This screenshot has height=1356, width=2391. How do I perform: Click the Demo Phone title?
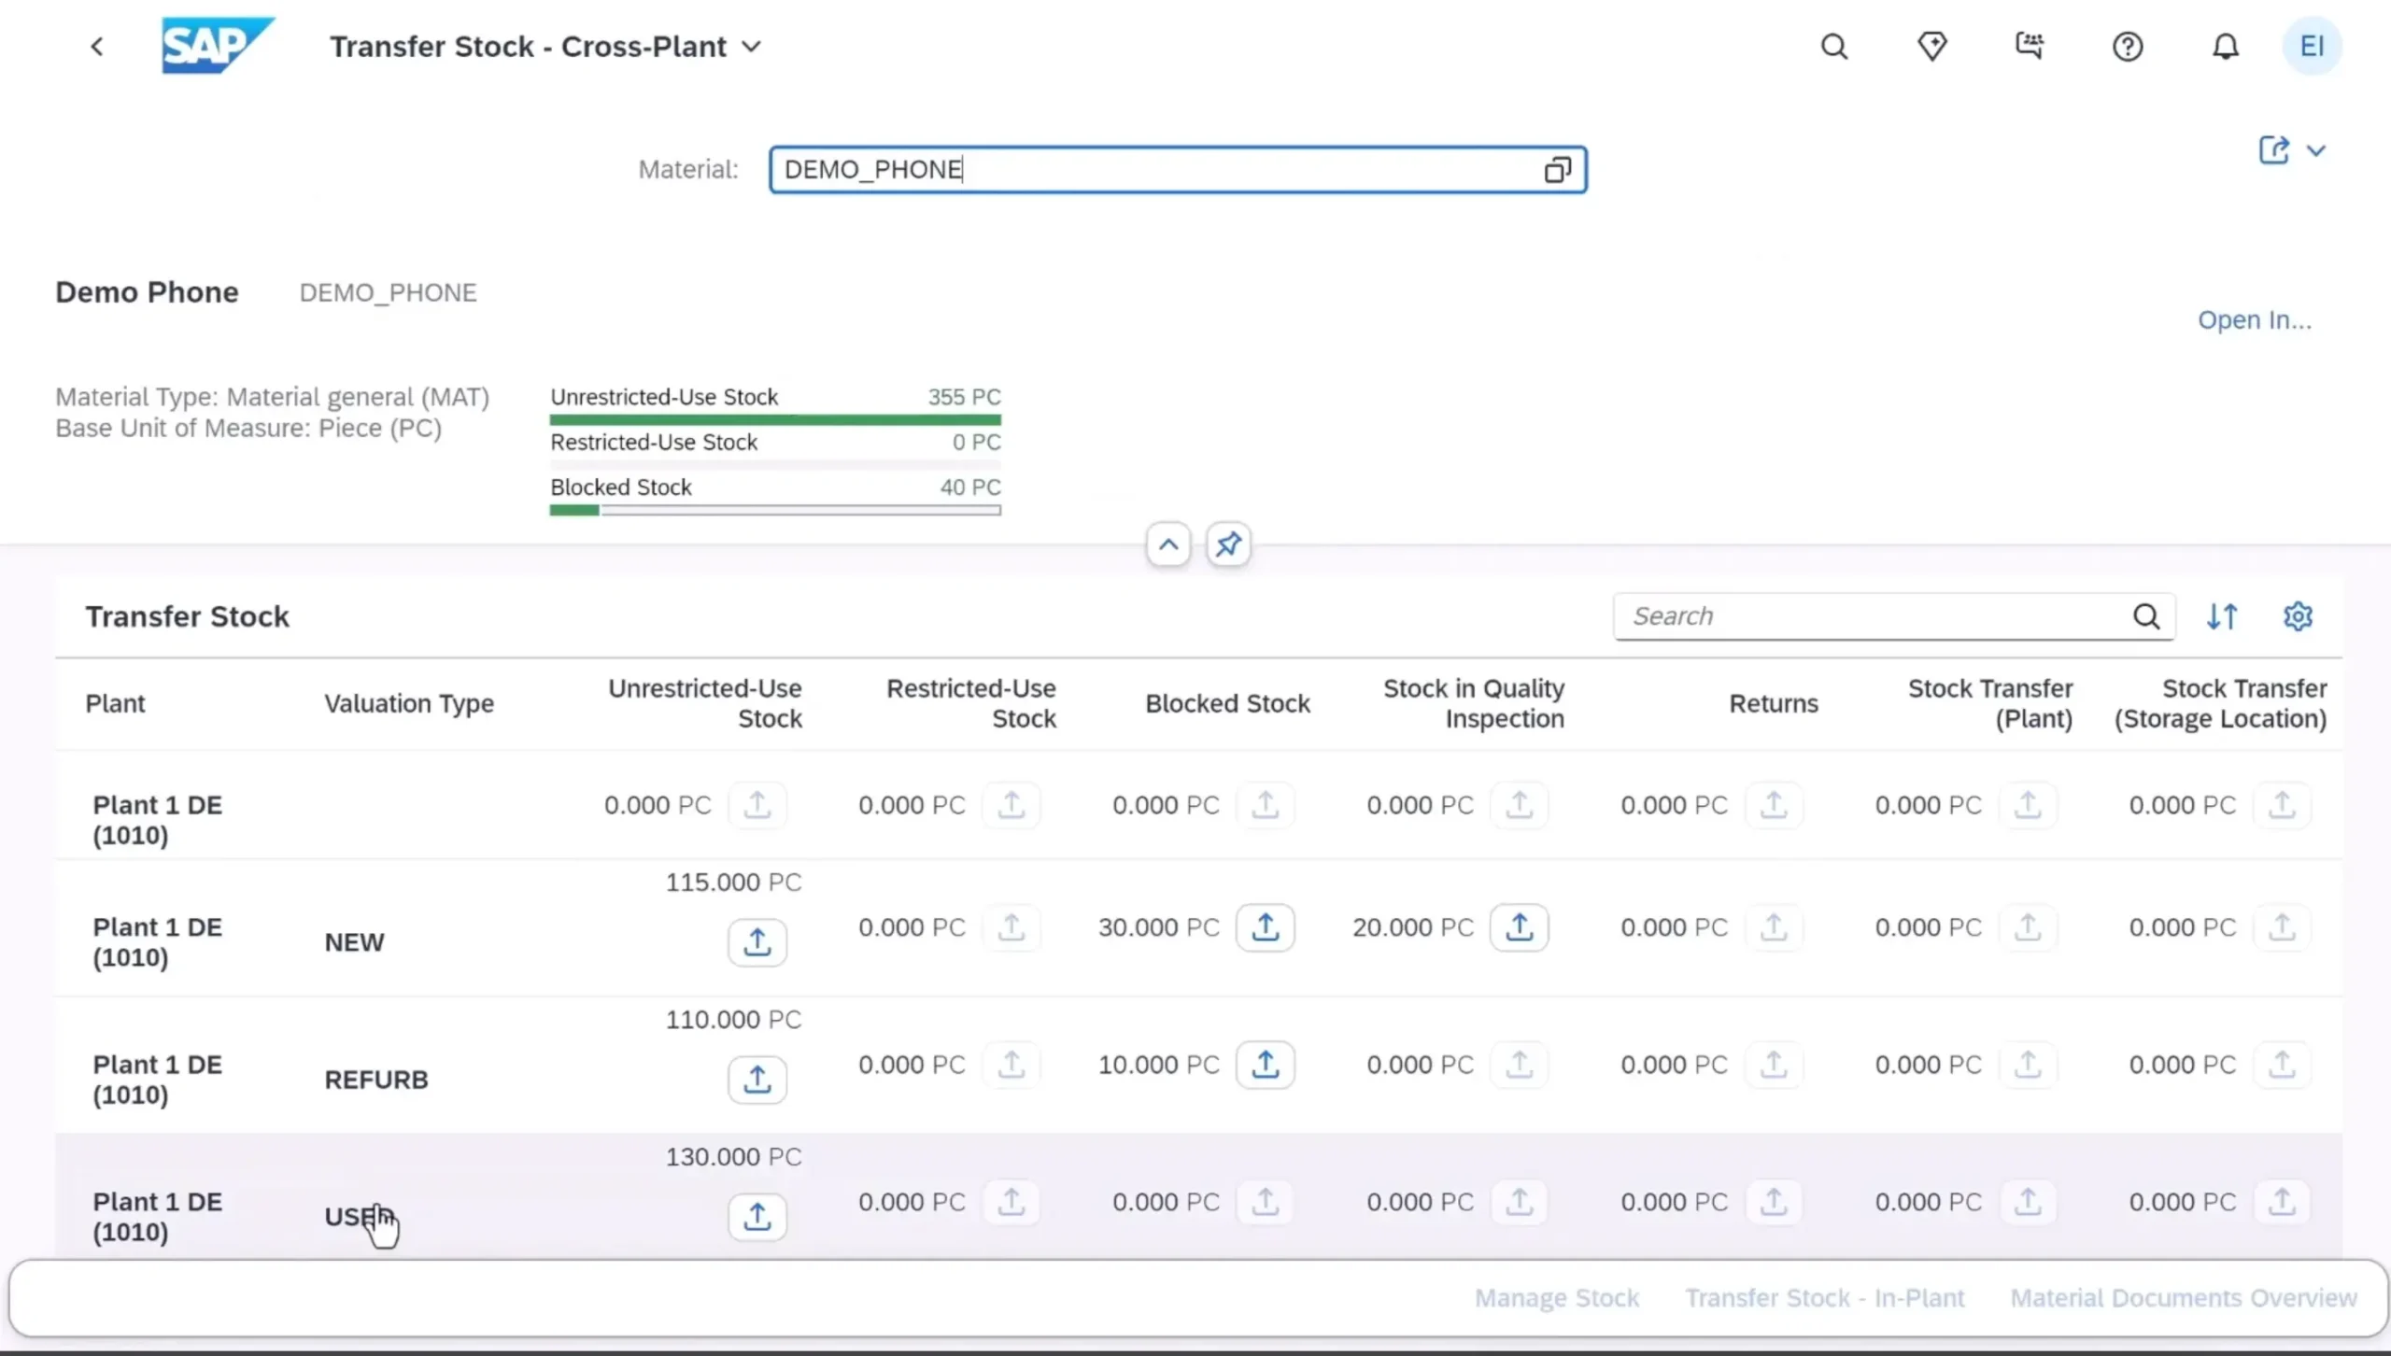pos(147,292)
